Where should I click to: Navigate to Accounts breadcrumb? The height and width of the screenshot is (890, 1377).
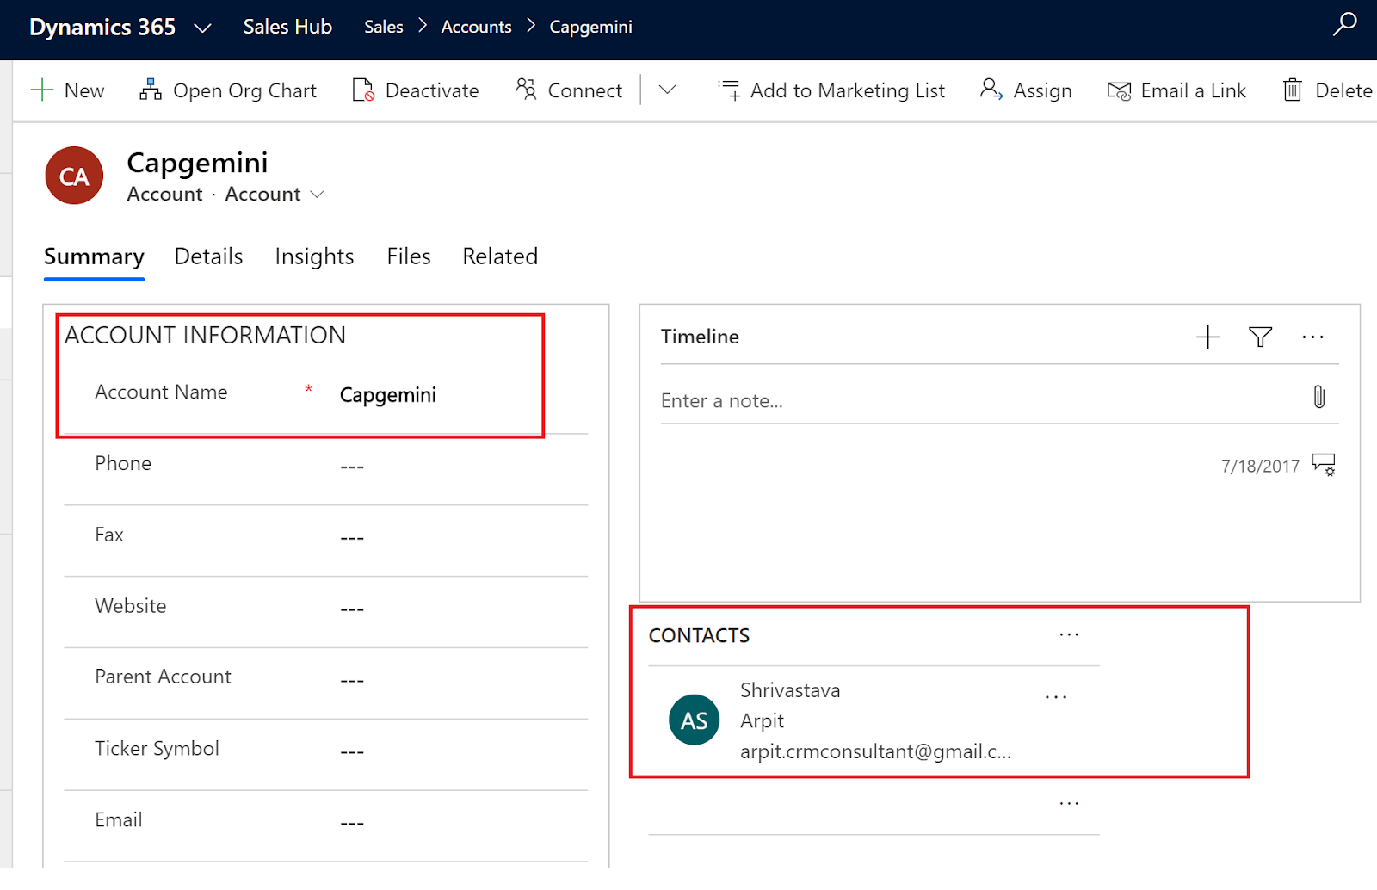coord(477,27)
